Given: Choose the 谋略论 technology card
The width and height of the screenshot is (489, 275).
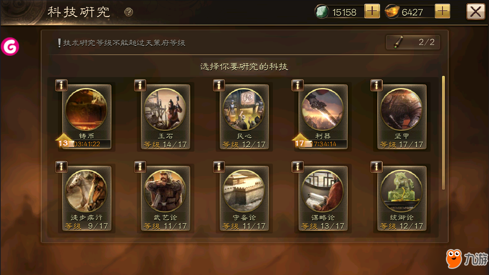Looking at the screenshot, I should point(323,199).
